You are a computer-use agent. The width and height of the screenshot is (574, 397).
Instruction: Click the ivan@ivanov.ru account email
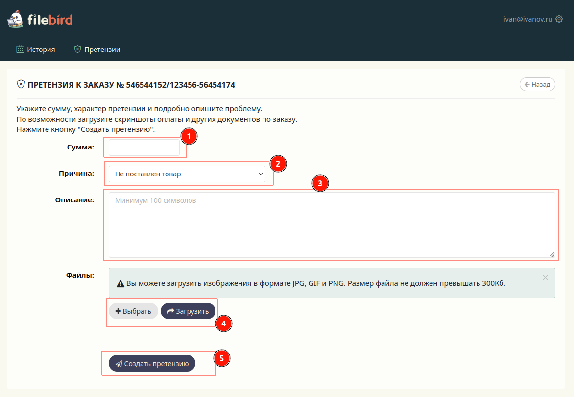(x=527, y=19)
